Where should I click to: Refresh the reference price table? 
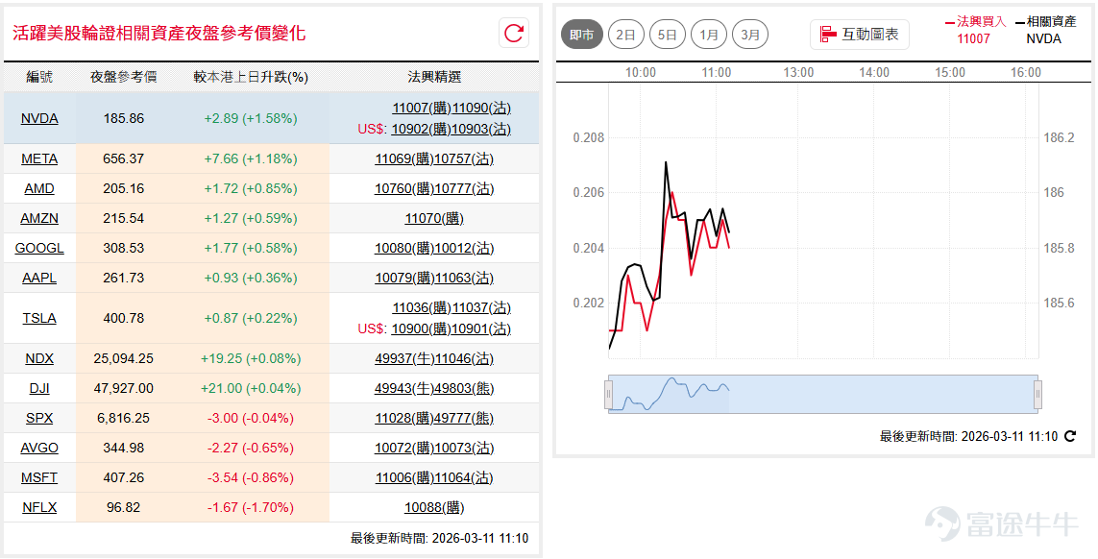pyautogui.click(x=514, y=34)
